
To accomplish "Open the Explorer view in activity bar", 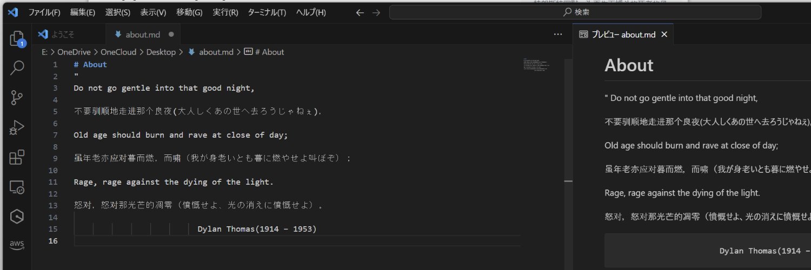I will coord(17,39).
